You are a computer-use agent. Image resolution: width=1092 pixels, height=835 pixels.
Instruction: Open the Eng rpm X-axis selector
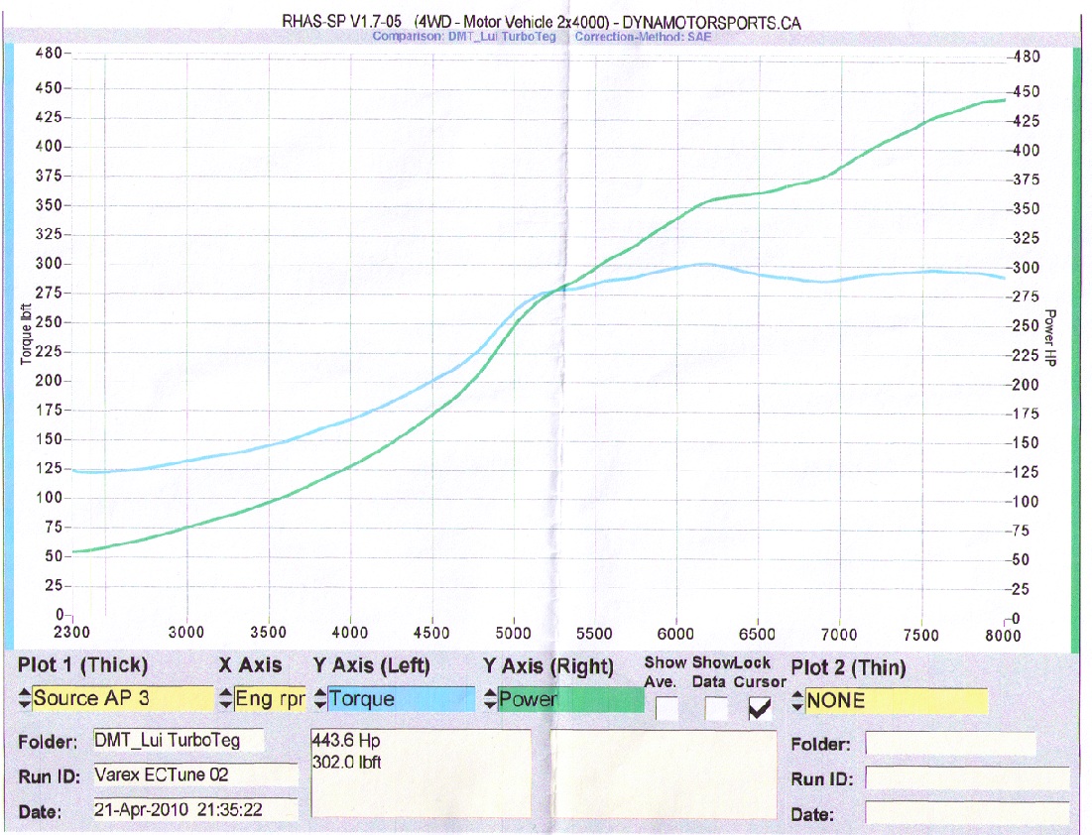tap(269, 699)
